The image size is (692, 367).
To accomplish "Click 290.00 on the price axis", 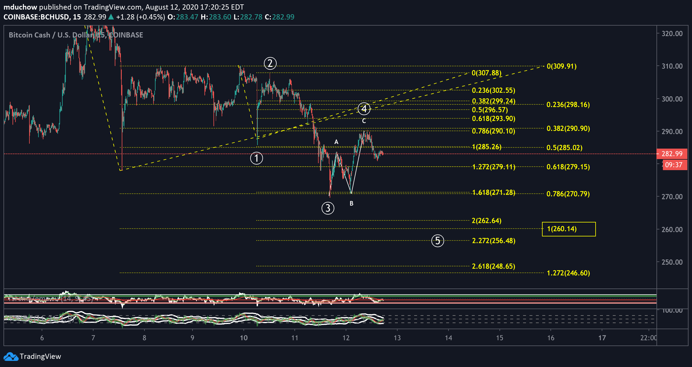I will pos(672,132).
